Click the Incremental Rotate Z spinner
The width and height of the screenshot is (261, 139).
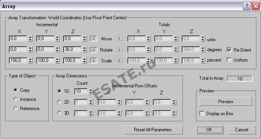click(85, 50)
